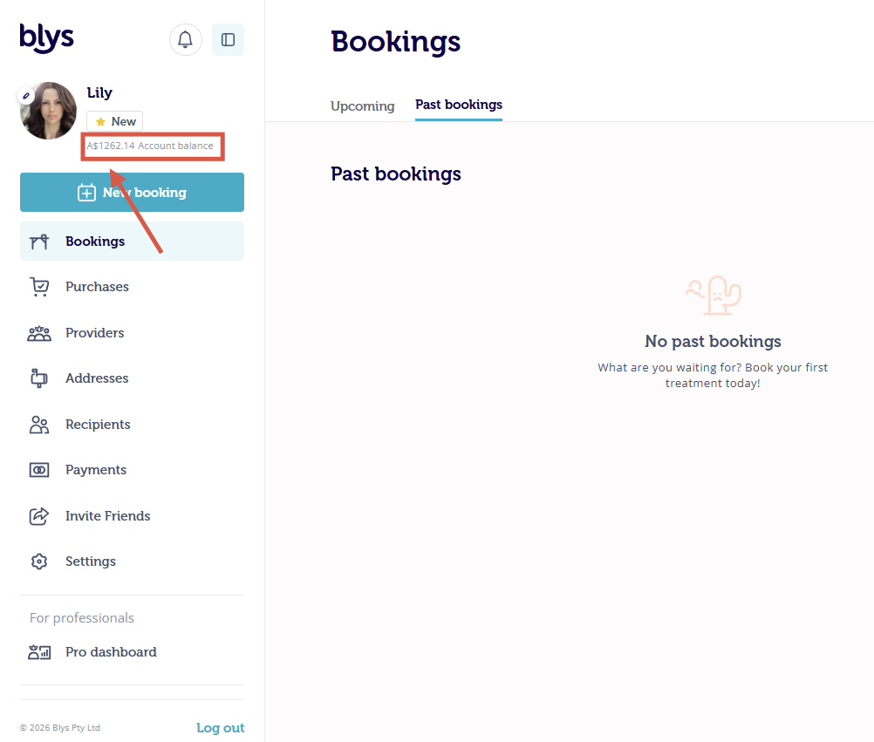Switch to the Upcoming tab

pos(362,106)
